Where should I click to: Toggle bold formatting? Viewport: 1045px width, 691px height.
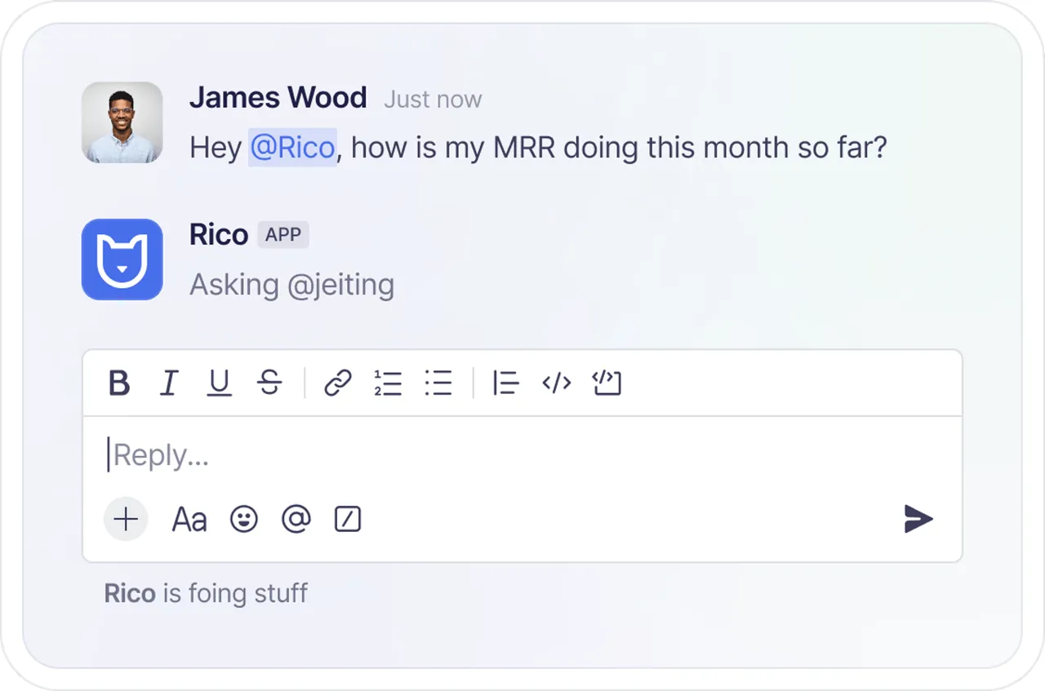pyautogui.click(x=119, y=383)
